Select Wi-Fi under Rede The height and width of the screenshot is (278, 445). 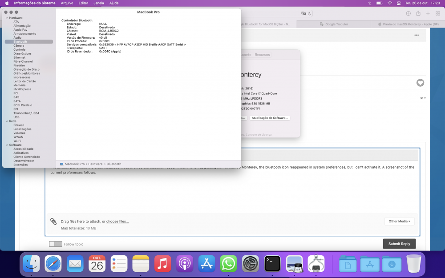(x=17, y=141)
